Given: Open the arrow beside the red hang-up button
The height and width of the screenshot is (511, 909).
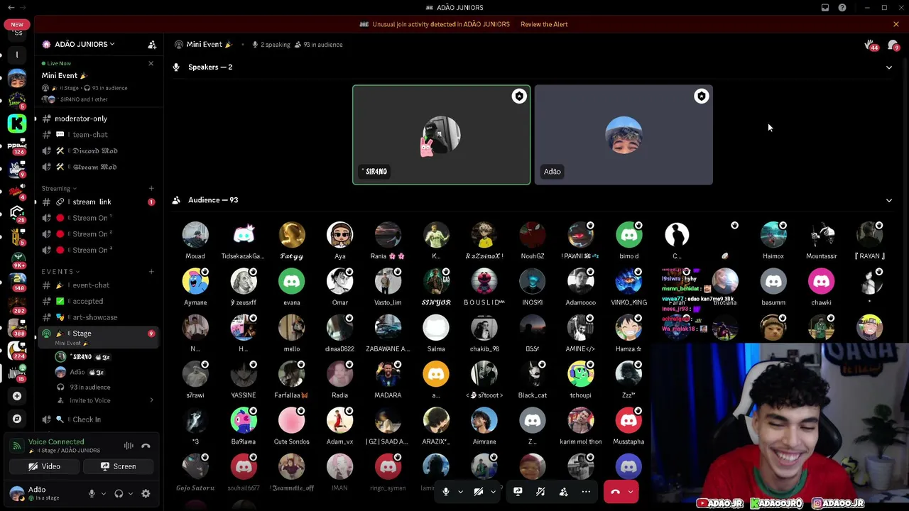Looking at the screenshot, I should click(x=630, y=492).
